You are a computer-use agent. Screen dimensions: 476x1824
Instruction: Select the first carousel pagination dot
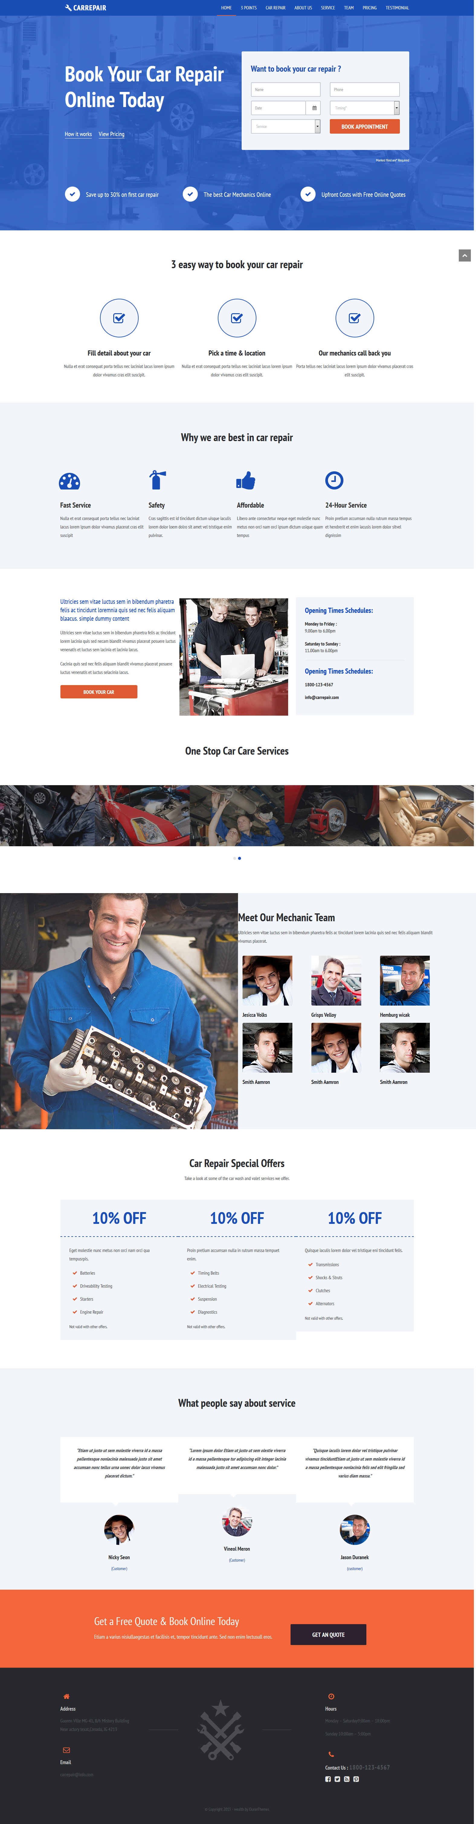click(234, 858)
